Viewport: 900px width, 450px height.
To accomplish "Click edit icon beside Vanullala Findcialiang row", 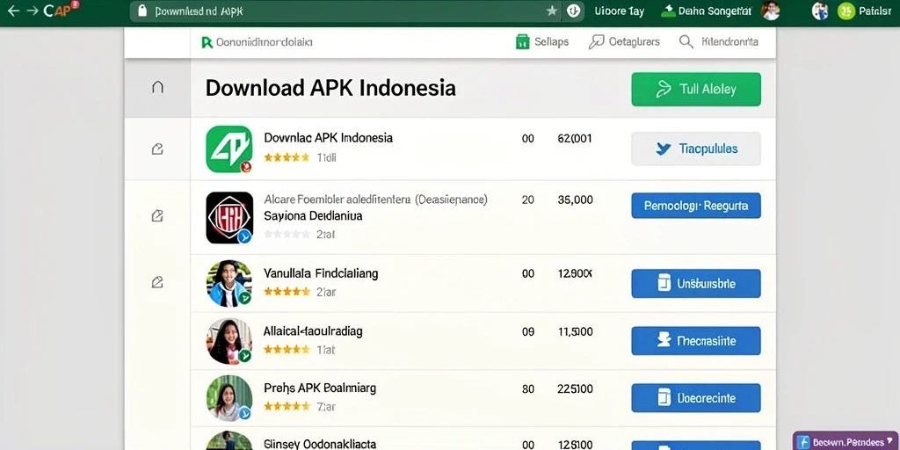I will [x=156, y=282].
